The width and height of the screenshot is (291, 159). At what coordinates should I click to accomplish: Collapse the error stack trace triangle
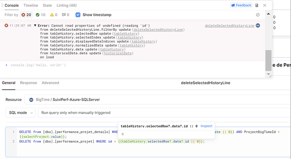pos(35,26)
